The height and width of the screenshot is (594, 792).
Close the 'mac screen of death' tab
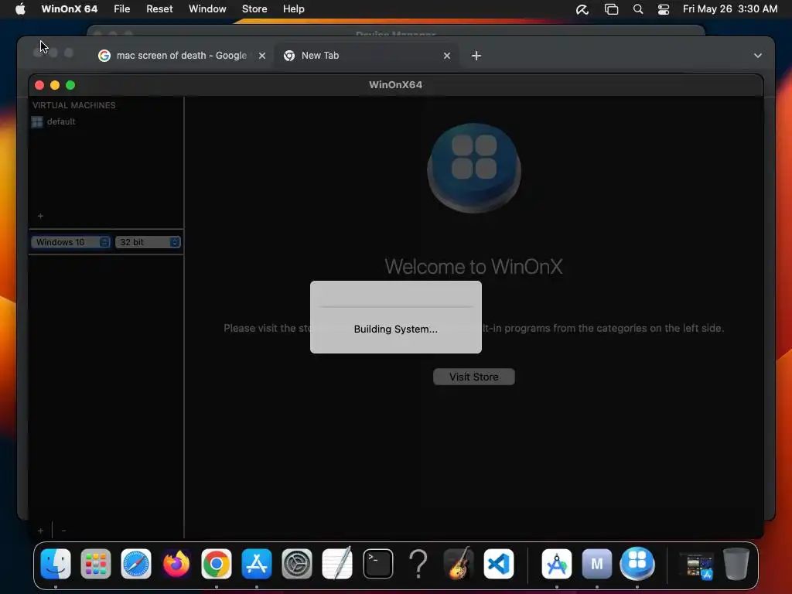click(262, 56)
